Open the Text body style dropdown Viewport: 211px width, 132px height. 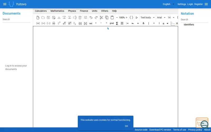(x=147, y=17)
